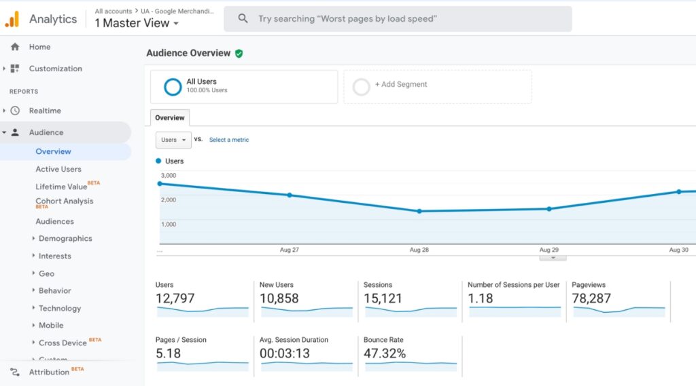Open Home from the house icon

click(15, 47)
